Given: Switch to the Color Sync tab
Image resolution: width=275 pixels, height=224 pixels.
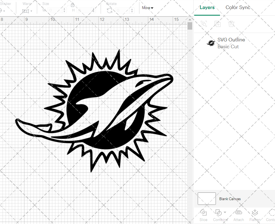Looking at the screenshot, I should [238, 7].
